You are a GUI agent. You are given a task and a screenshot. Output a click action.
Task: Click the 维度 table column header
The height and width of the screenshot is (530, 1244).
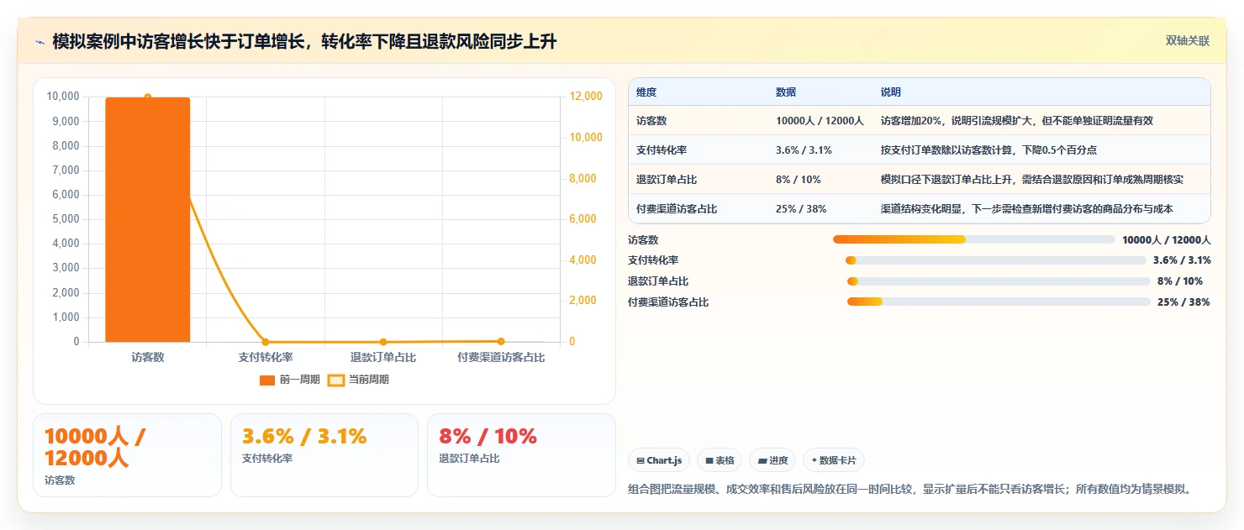click(x=646, y=92)
